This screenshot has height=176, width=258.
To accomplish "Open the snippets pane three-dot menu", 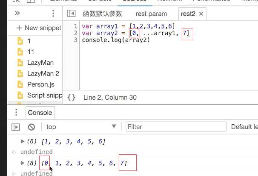I will coord(53,13).
